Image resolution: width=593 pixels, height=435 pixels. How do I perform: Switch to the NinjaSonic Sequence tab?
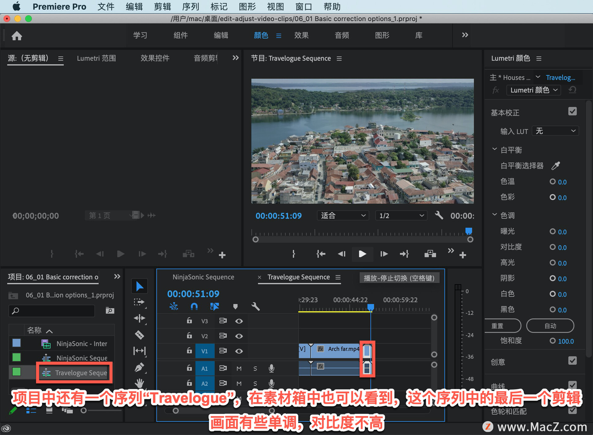pyautogui.click(x=203, y=277)
